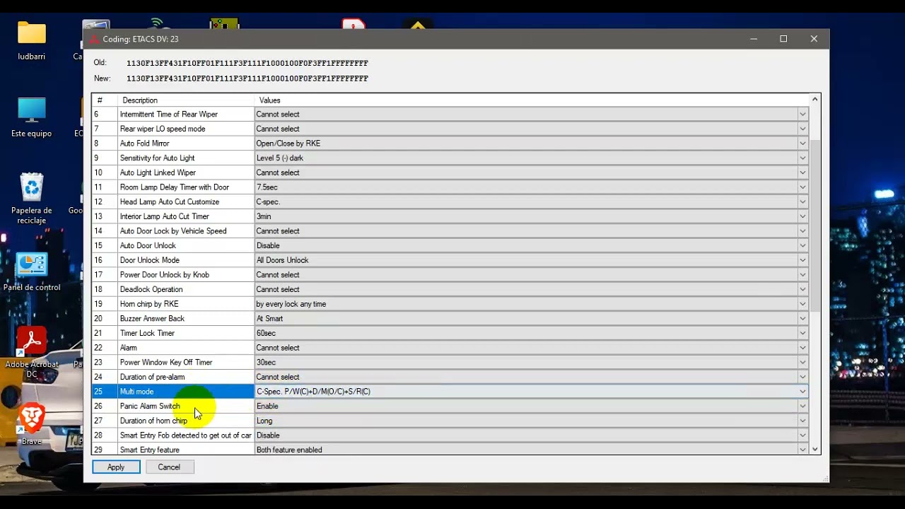Expand Door Unlock Mode dropdown
The image size is (905, 509).
point(802,260)
